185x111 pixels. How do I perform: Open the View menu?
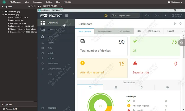[27, 2]
